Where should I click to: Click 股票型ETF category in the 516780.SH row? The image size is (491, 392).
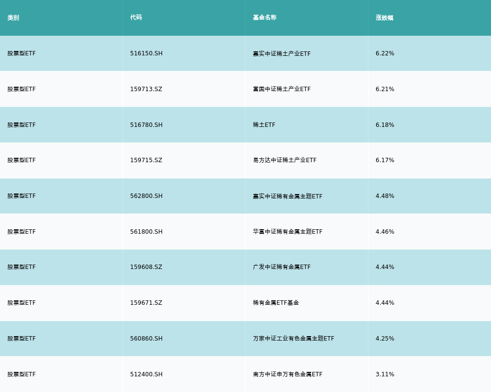pyautogui.click(x=22, y=125)
